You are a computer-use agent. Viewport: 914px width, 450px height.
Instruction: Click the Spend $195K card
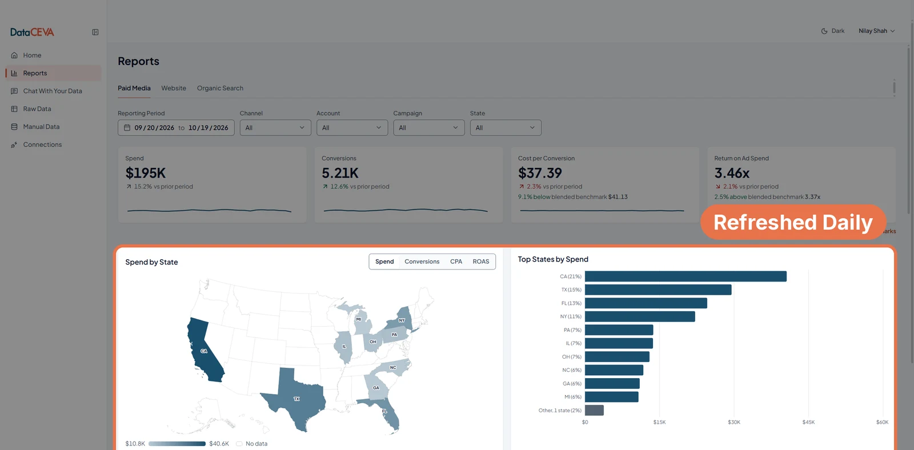click(x=212, y=185)
